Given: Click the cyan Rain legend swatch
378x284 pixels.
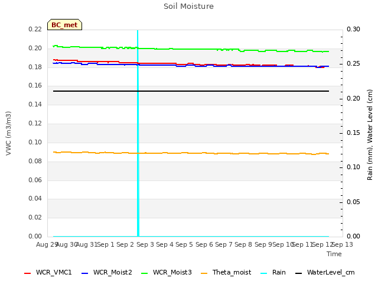Looking at the screenshot, I should [x=264, y=273].
